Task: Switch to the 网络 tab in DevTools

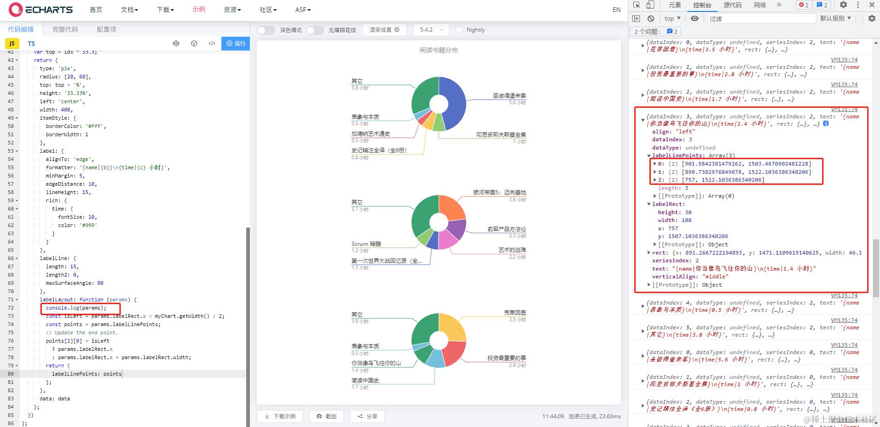Action: (x=761, y=6)
